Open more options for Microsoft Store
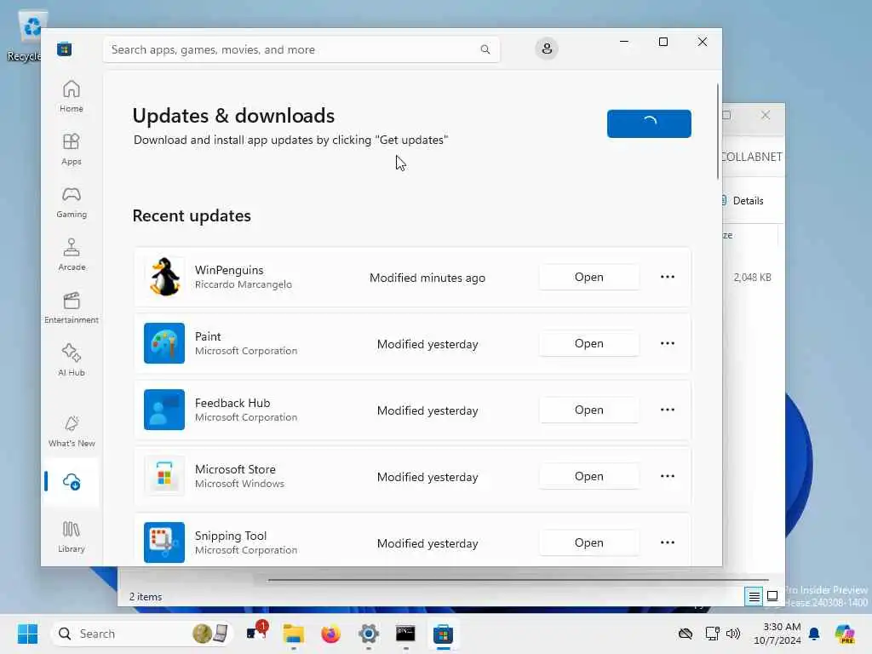The image size is (872, 654). 668,476
